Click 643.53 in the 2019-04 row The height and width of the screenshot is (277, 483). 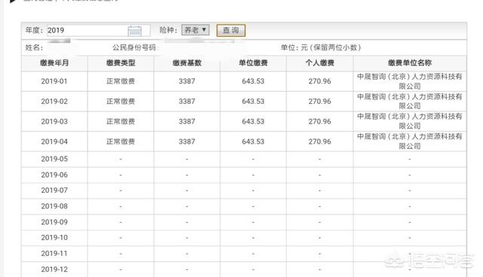(254, 142)
